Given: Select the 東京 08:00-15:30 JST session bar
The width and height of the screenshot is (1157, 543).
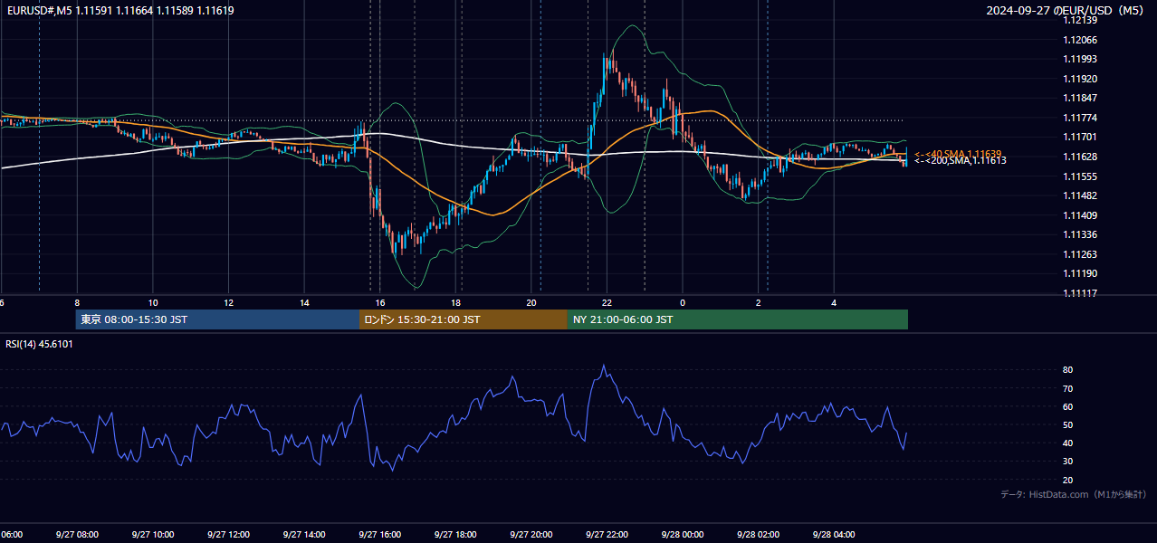Looking at the screenshot, I should coord(218,319).
